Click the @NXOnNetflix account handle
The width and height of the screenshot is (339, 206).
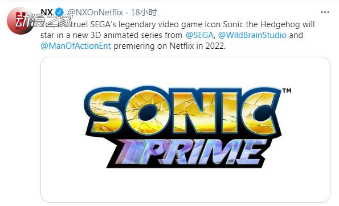[x=95, y=12]
